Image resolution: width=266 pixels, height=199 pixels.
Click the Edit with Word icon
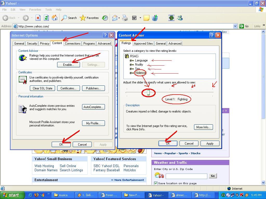pos(134,18)
